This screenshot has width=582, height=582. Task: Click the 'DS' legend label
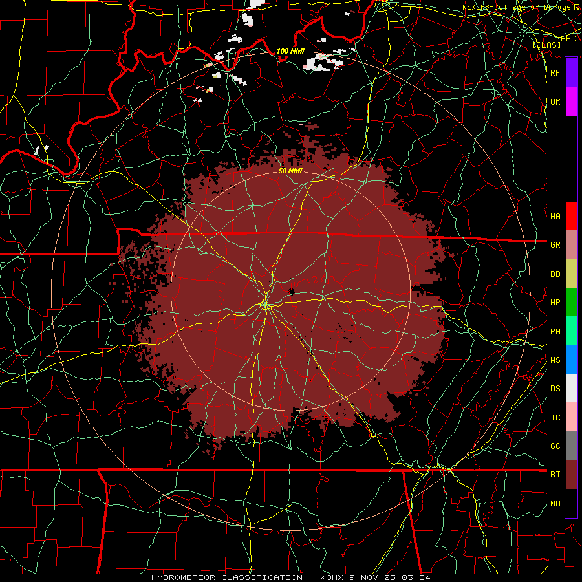[x=555, y=388]
